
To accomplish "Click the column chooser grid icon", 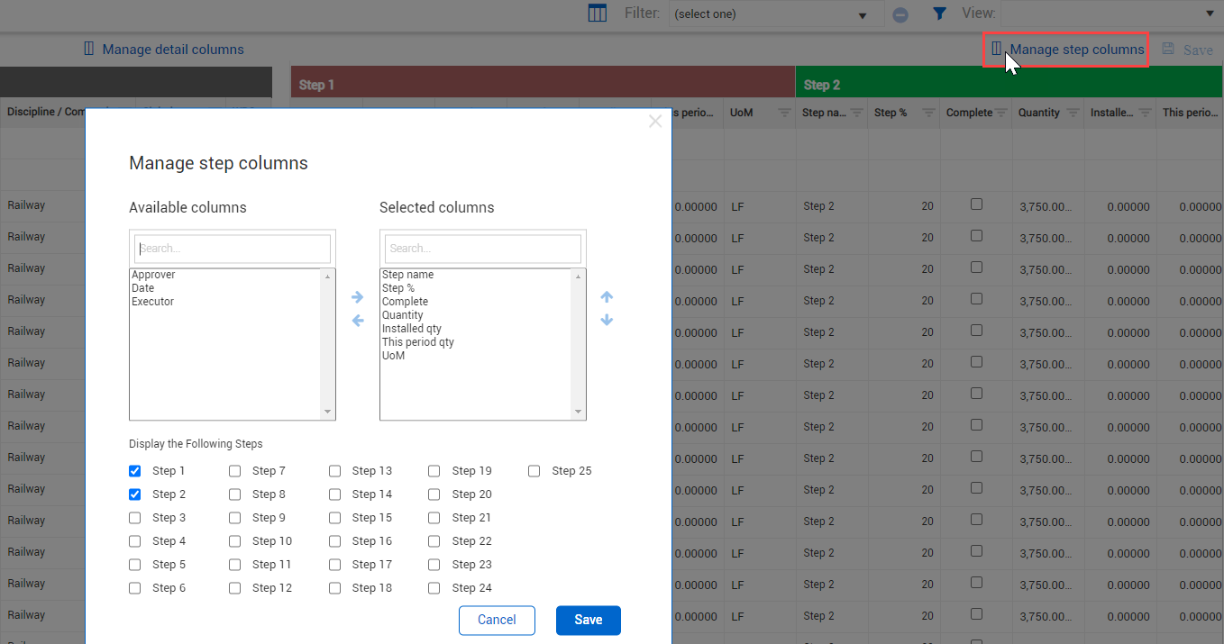I will coord(597,14).
